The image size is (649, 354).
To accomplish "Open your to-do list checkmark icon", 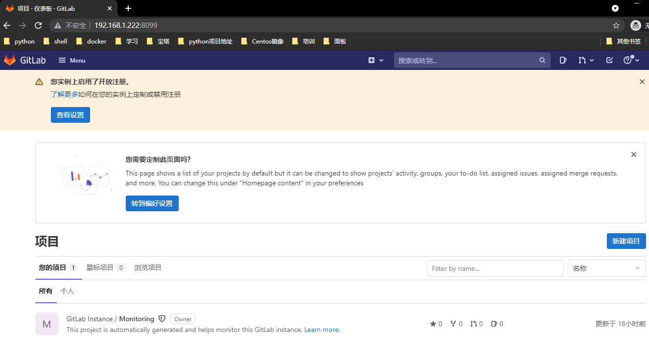I will tap(609, 60).
